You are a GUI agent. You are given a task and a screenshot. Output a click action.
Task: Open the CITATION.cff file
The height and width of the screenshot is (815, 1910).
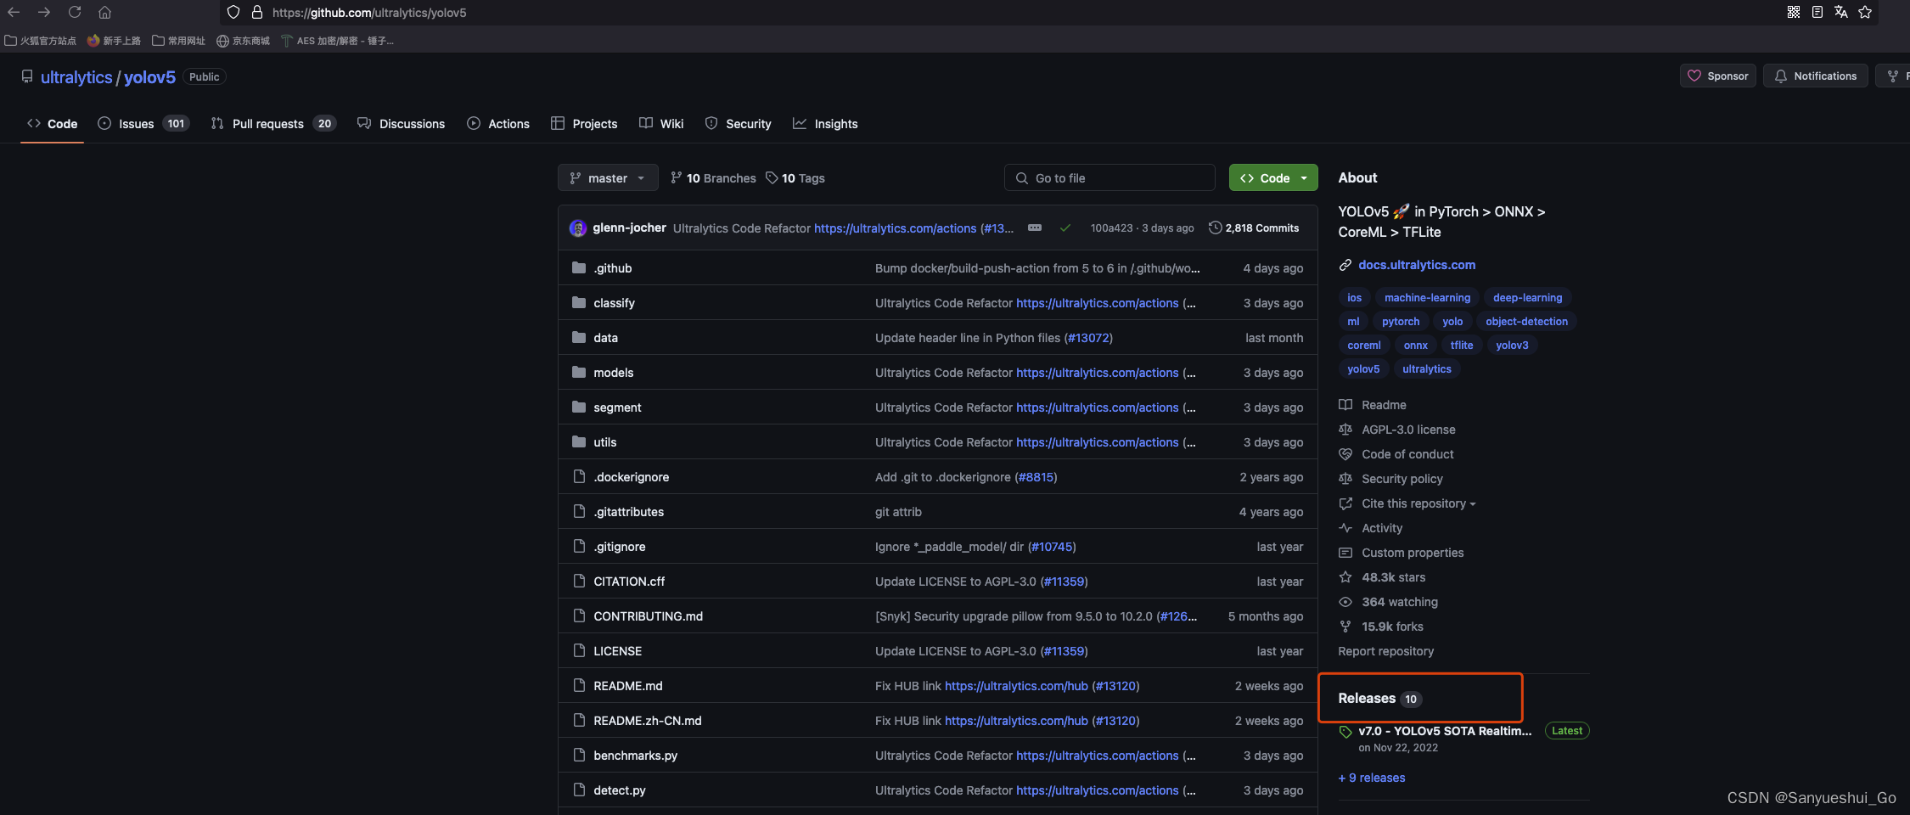coord(629,582)
